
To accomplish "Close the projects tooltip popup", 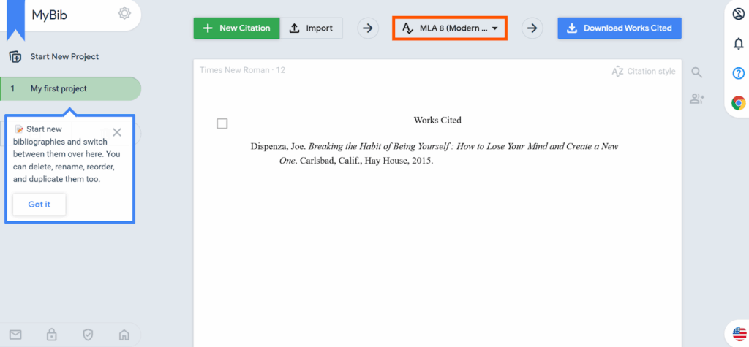I will tap(116, 132).
